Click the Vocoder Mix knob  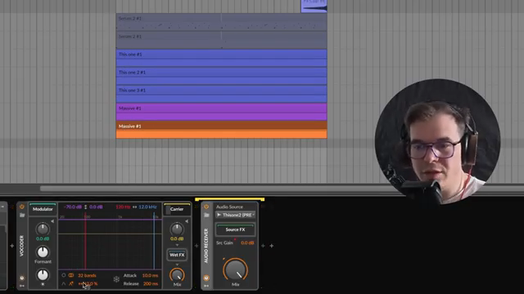coord(177,275)
